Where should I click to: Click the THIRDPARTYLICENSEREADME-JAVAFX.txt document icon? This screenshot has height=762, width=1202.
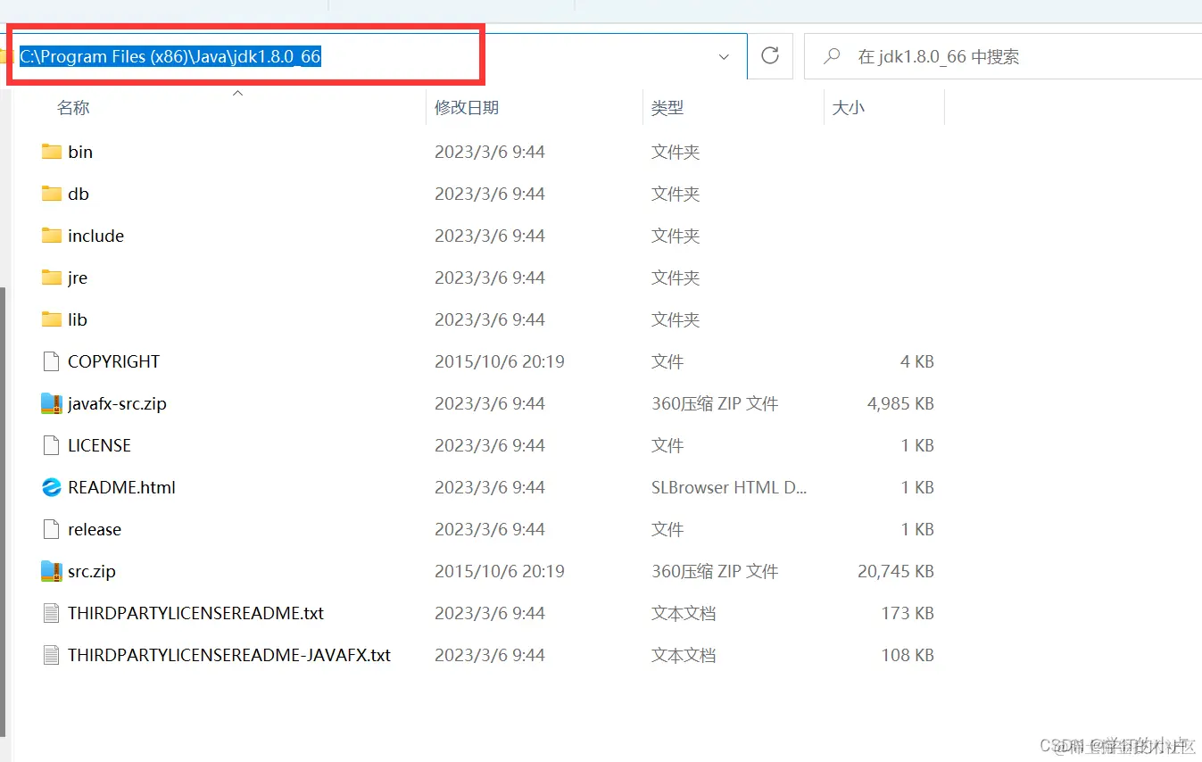pyautogui.click(x=52, y=655)
